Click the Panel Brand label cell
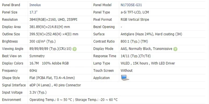The width and height of the screenshot is (209, 104). 11,5
